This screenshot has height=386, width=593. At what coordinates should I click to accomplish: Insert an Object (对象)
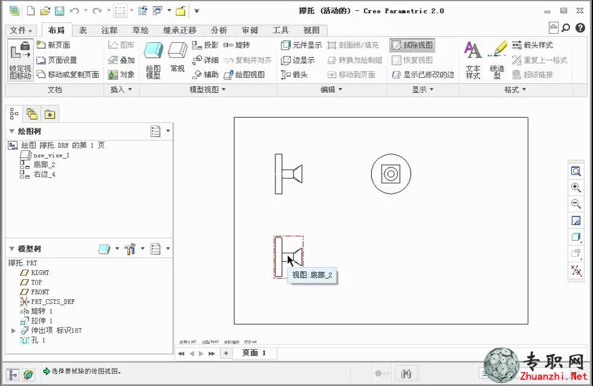(121, 75)
